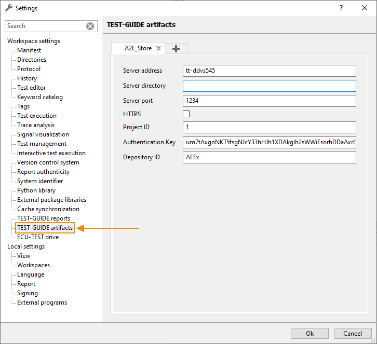The height and width of the screenshot is (344, 377).
Task: Open Test editor settings
Action: pyautogui.click(x=32, y=88)
